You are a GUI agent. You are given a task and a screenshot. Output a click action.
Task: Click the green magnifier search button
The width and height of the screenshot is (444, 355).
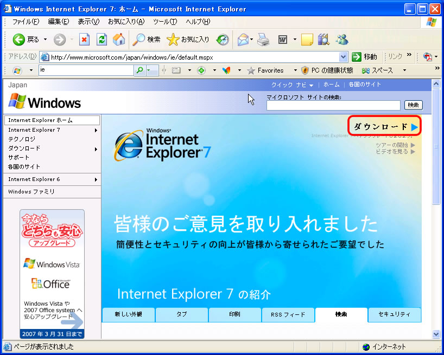click(x=139, y=70)
